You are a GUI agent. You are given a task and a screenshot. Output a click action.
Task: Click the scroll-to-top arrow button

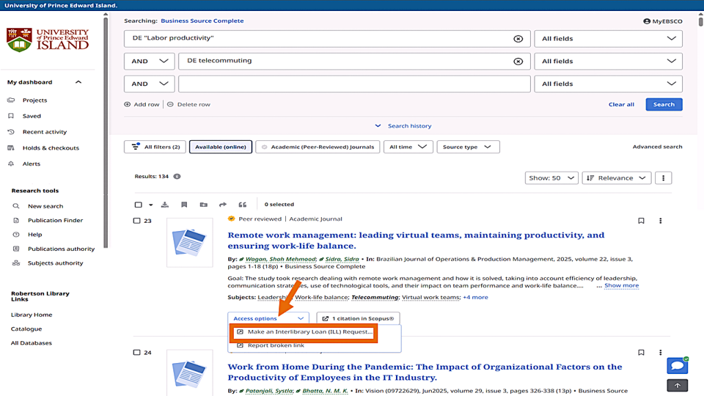point(677,386)
